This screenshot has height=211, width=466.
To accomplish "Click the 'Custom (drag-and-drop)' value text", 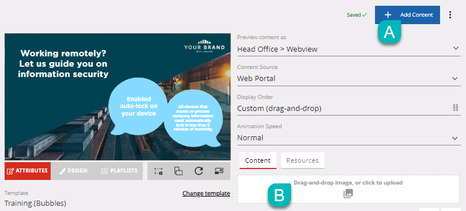I will (279, 109).
